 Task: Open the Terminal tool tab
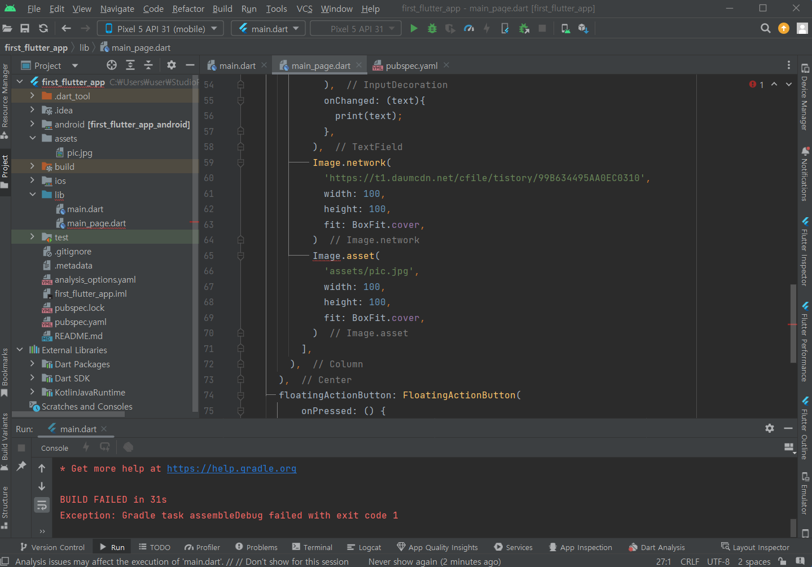point(312,547)
